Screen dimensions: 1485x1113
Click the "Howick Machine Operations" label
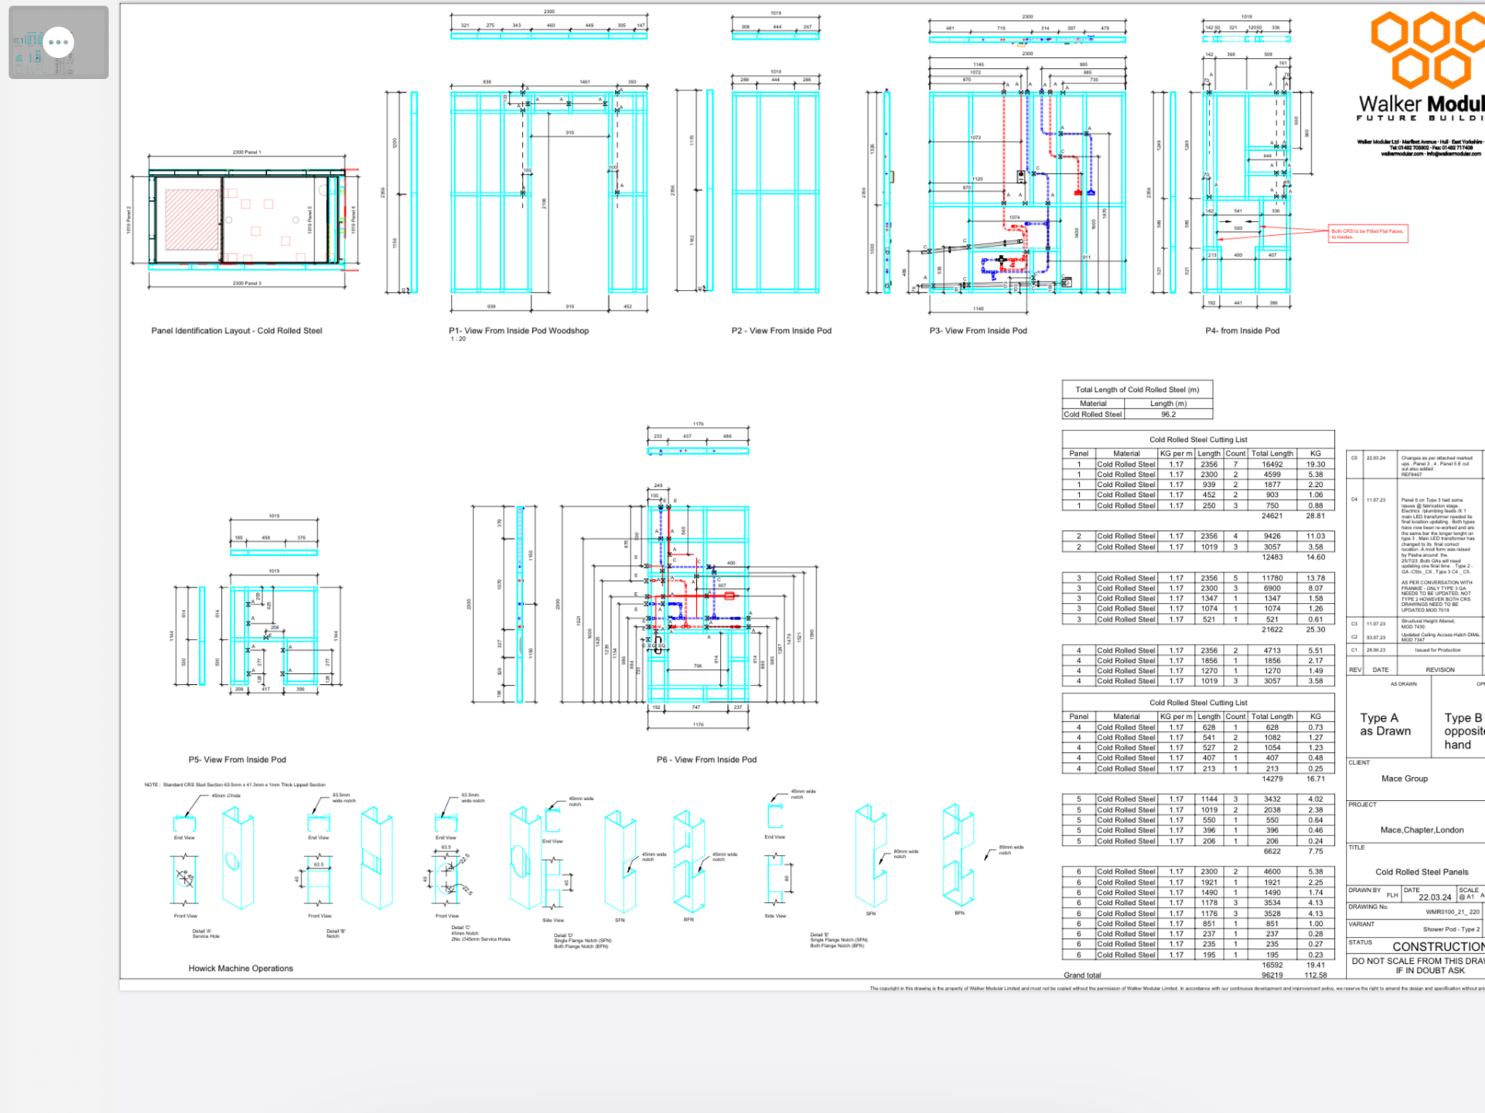(241, 968)
